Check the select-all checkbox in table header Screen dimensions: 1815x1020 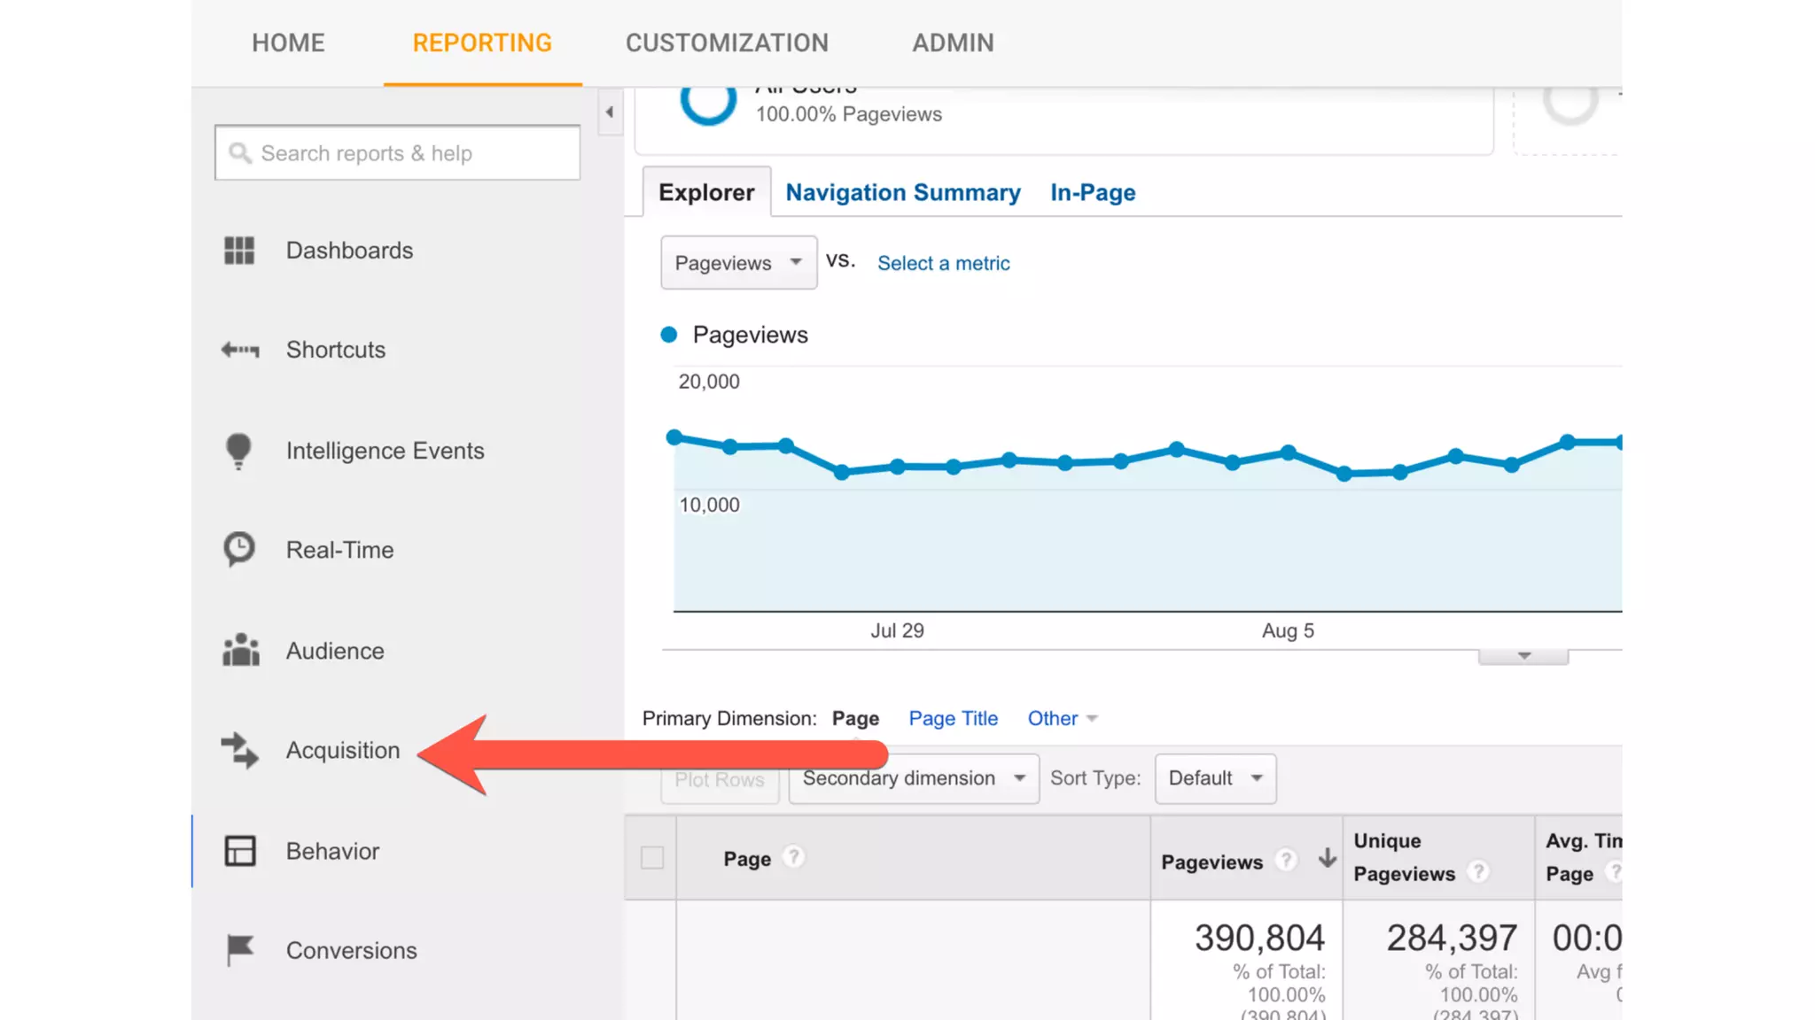[x=652, y=858]
